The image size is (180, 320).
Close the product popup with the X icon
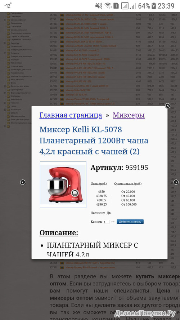pyautogui.click(x=167, y=106)
